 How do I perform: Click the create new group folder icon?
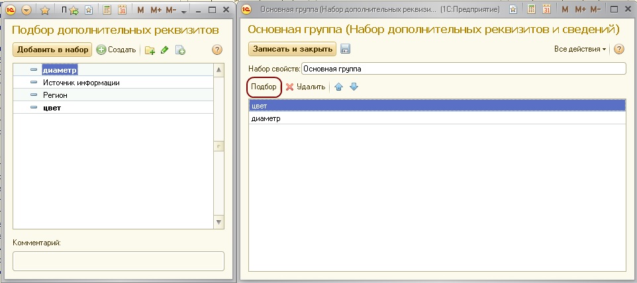point(150,50)
